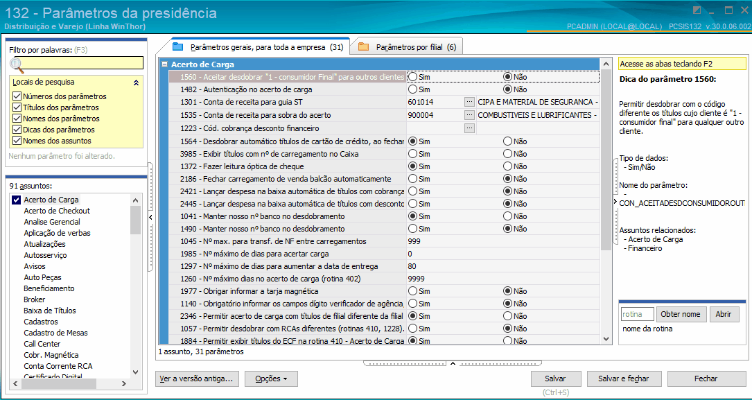Select Não for parameter 1041 nosso nº banco

pyautogui.click(x=507, y=216)
